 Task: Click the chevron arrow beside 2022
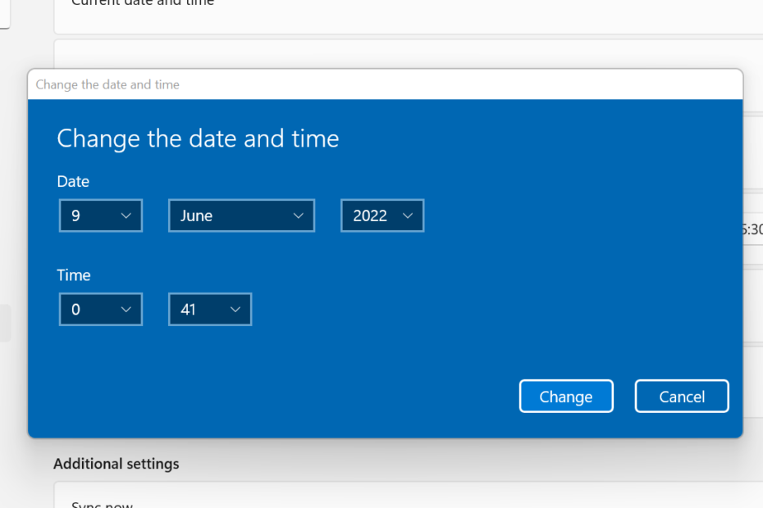[408, 215]
